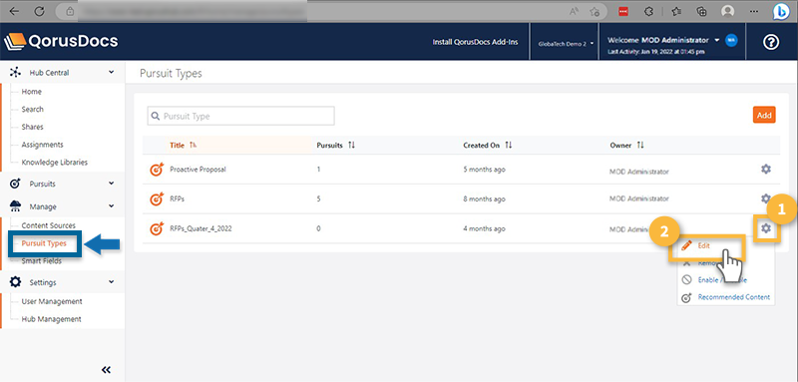Open the browser three-dot menu
Viewport: 798px width, 382px height.
coord(754,11)
